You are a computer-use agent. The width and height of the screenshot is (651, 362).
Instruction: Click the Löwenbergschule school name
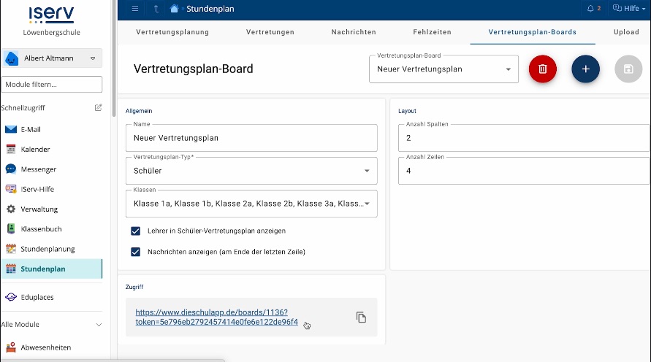(51, 32)
